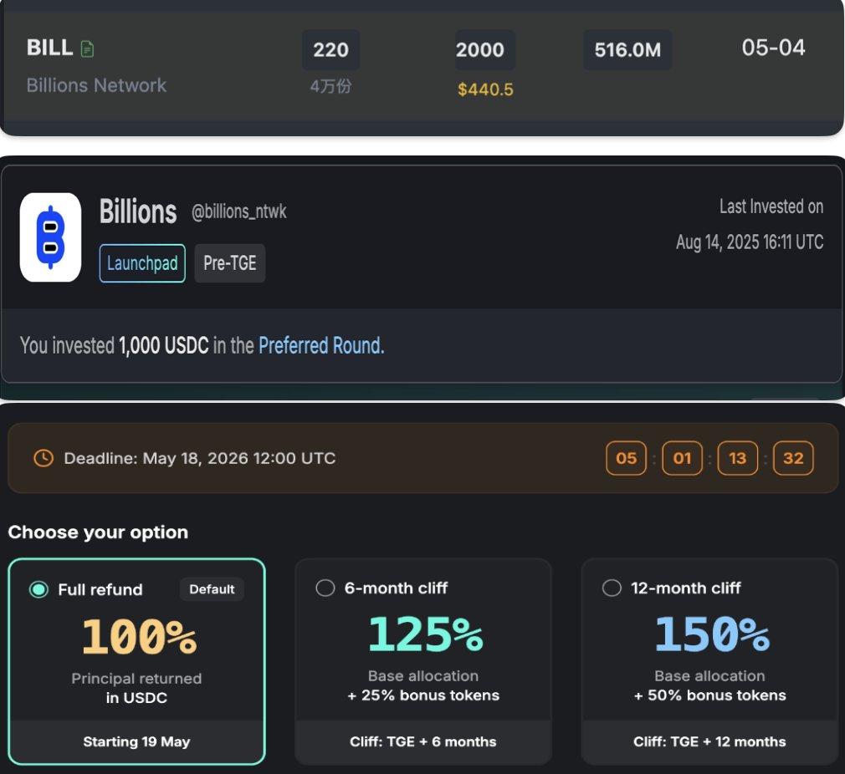Click the Billions project title

pyautogui.click(x=138, y=211)
